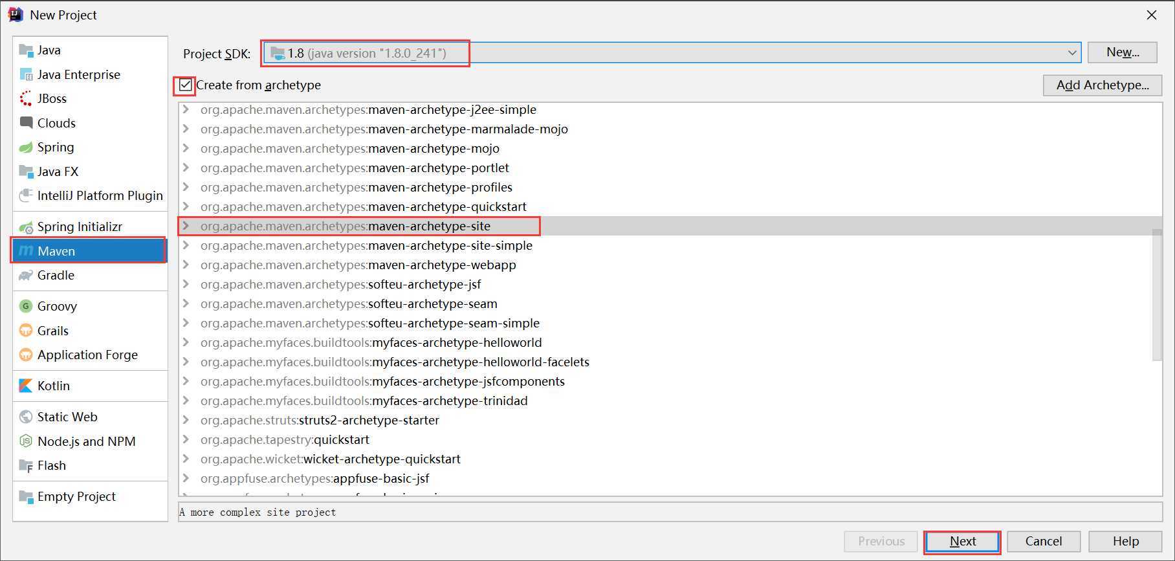Viewport: 1175px width, 561px height.
Task: Select the Grails icon
Action: 26,331
